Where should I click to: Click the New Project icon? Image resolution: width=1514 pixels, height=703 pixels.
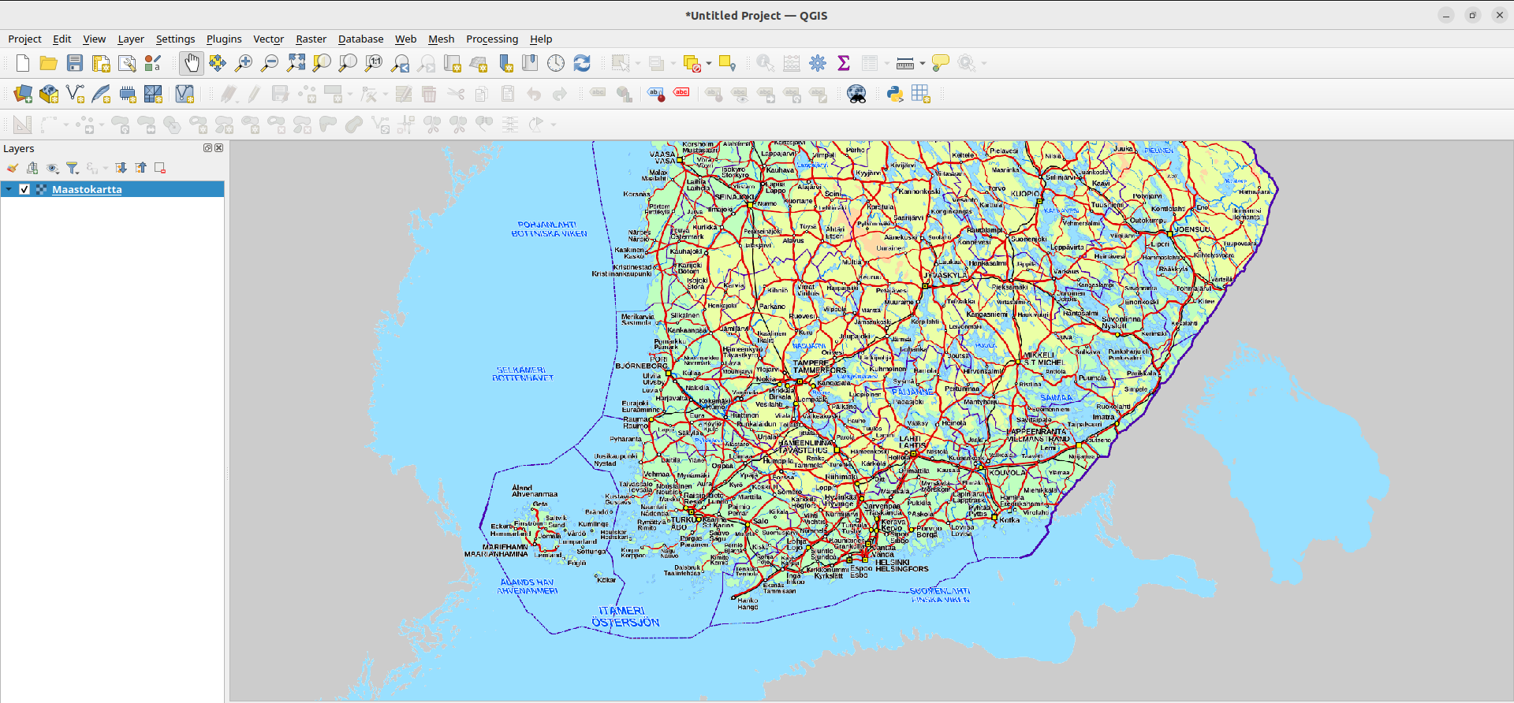pyautogui.click(x=23, y=63)
